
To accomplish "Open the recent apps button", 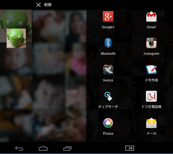I will click(x=67, y=149).
